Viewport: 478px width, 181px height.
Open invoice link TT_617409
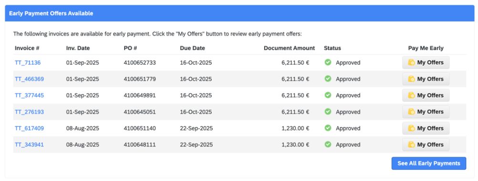click(x=29, y=128)
